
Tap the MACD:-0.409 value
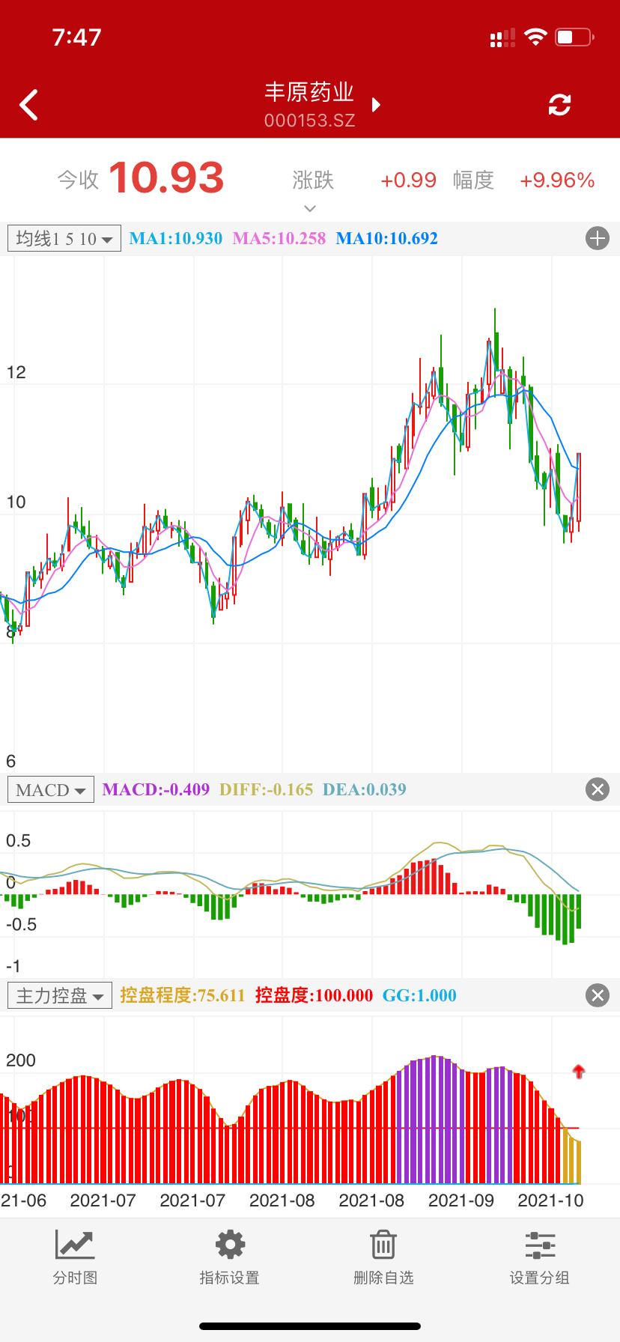[156, 789]
